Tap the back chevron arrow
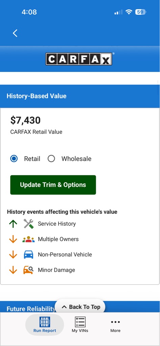 tap(15, 33)
